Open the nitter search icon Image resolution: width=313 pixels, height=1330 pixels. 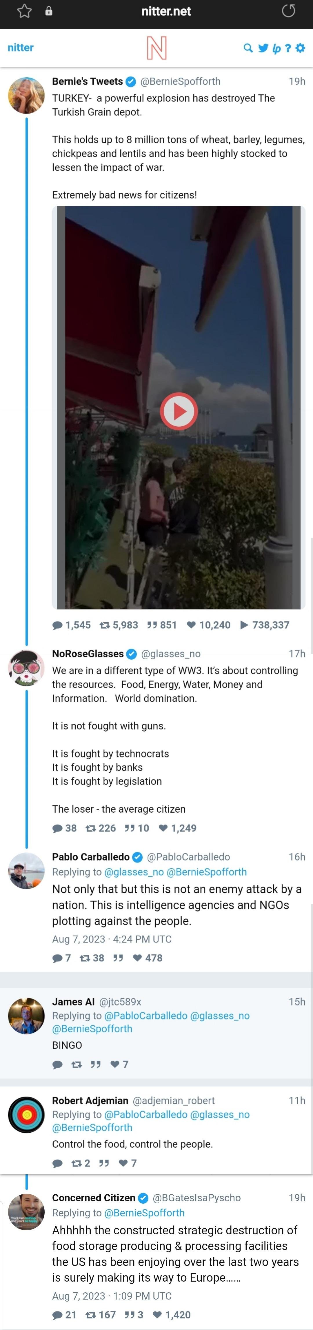(x=248, y=48)
